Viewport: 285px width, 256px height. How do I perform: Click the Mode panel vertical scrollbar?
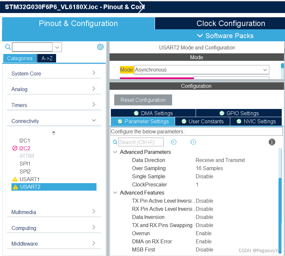282,66
